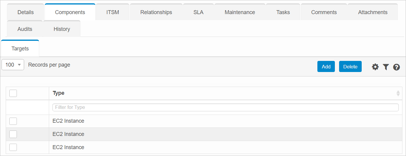
Task: Show the History tab
Action: [62, 29]
